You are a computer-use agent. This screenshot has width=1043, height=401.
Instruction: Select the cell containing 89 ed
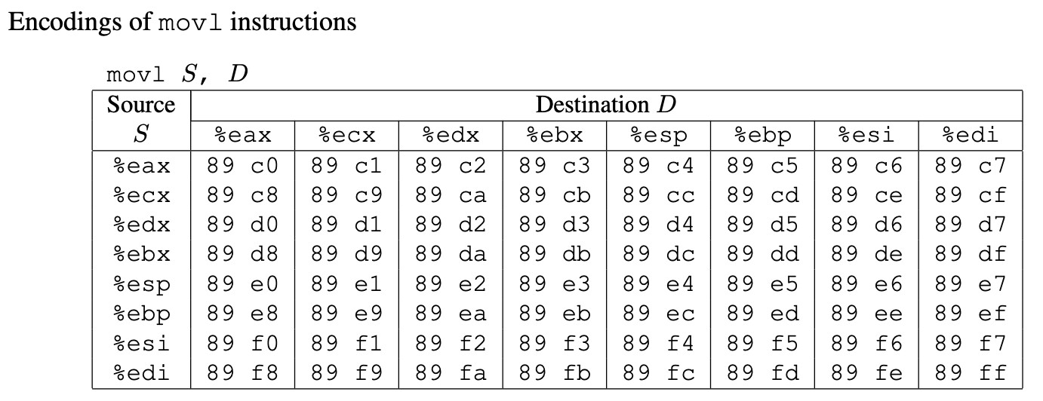(762, 314)
